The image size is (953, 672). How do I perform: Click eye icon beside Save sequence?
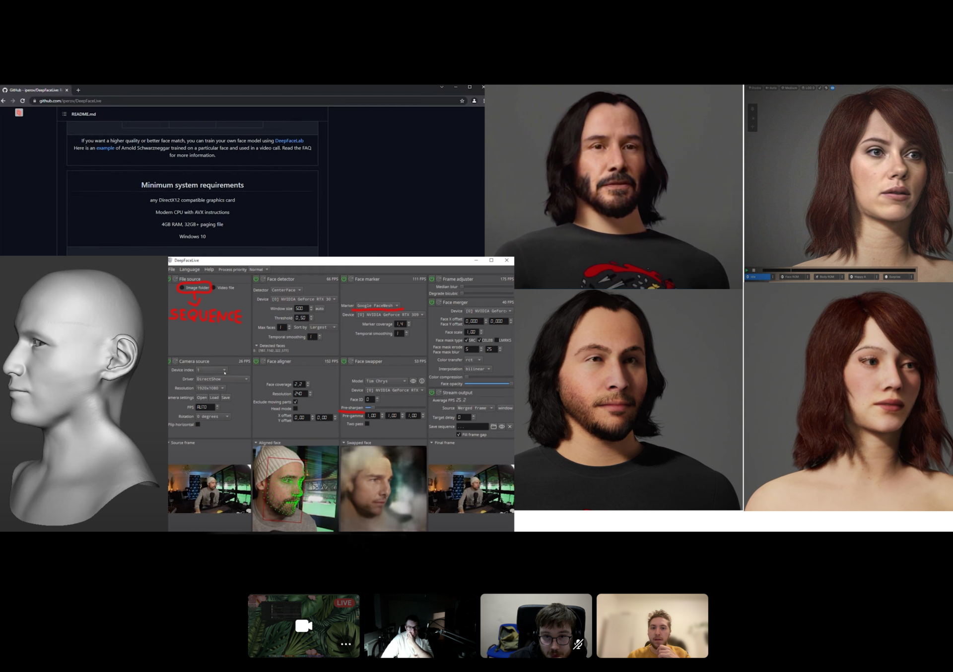pyautogui.click(x=502, y=427)
